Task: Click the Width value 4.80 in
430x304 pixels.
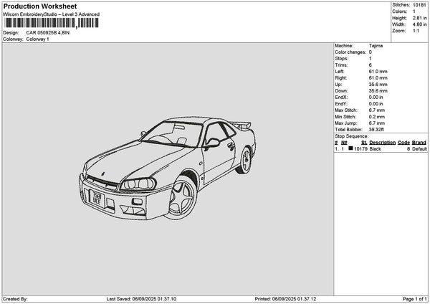Action: coord(419,24)
